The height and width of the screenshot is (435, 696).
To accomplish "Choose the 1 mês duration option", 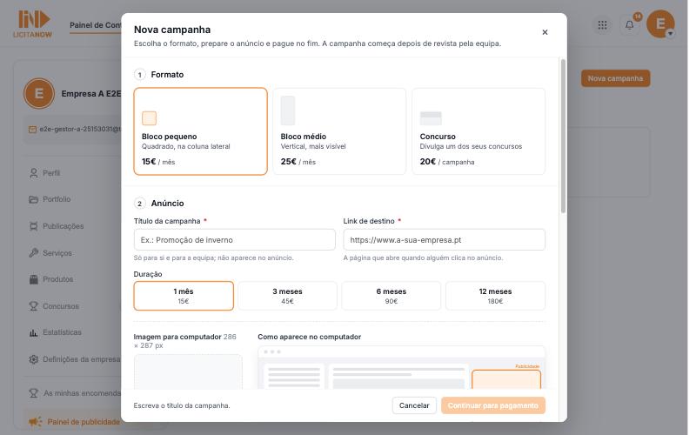I will (184, 296).
